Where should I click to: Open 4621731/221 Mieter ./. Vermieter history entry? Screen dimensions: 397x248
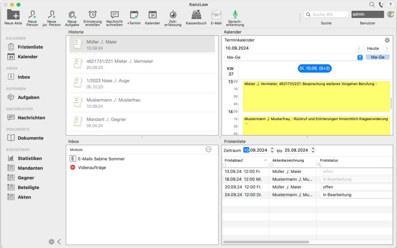[142, 64]
